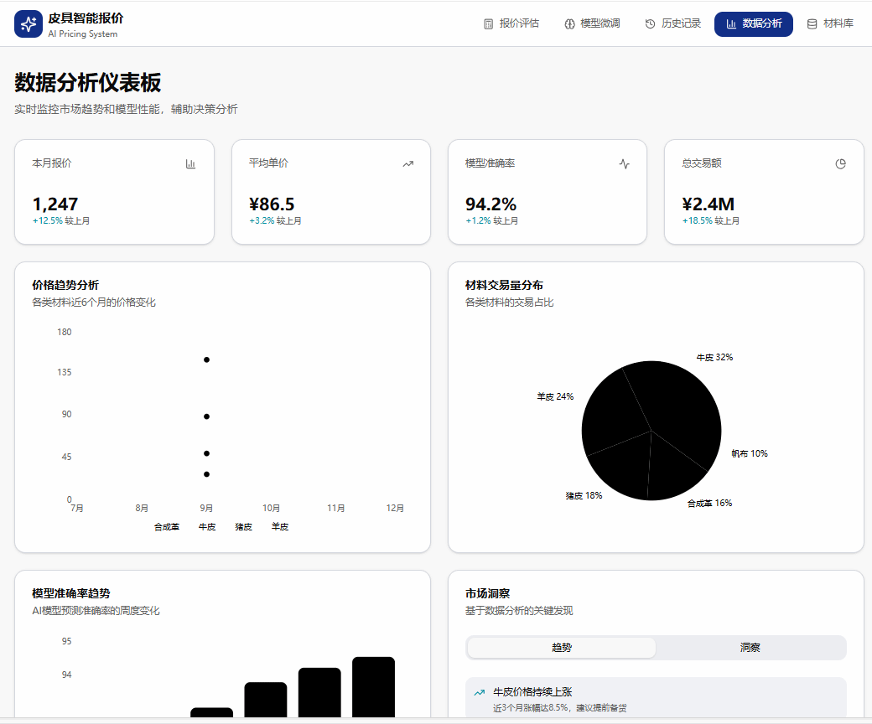Click the database icon for 材料库
Screen dimensions: 872x724
coord(812,24)
